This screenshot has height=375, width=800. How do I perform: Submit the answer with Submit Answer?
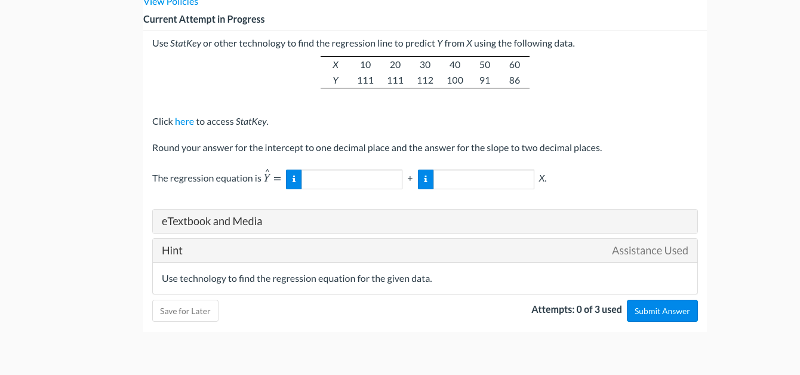pyautogui.click(x=661, y=311)
